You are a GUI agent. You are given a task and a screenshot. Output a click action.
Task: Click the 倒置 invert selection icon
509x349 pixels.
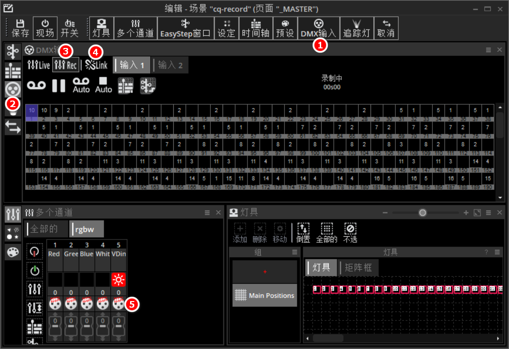pos(303,233)
